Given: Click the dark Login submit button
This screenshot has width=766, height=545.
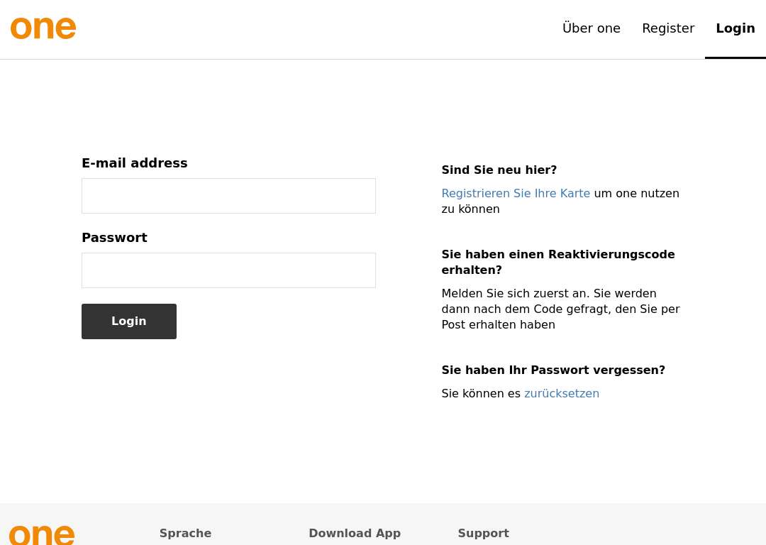Looking at the screenshot, I should (x=129, y=321).
